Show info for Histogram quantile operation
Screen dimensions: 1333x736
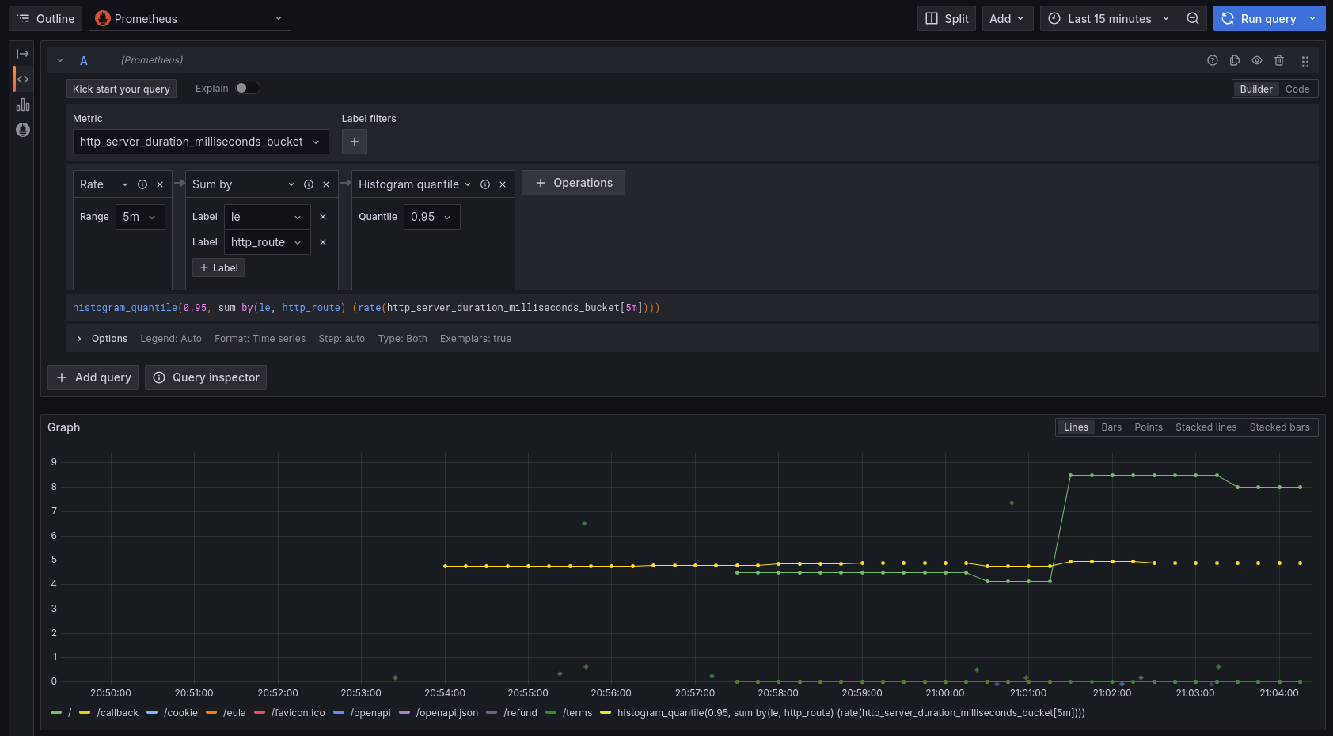(485, 184)
